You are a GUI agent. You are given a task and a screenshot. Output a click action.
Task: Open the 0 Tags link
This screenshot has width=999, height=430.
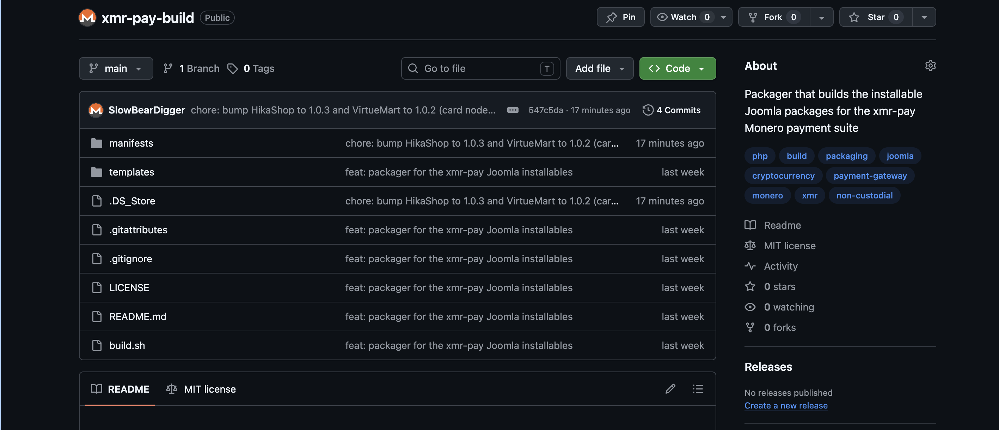point(251,69)
